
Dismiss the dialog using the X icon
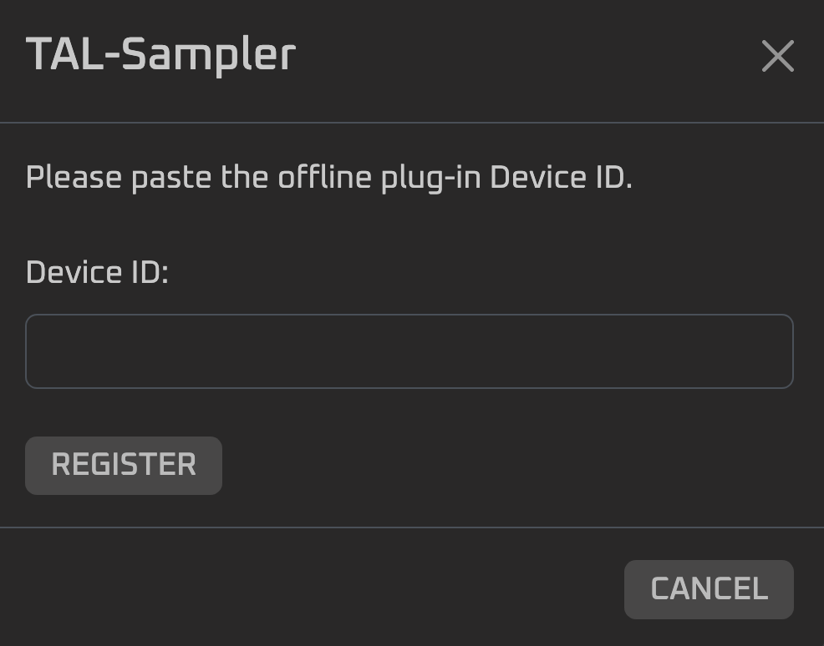pyautogui.click(x=777, y=57)
